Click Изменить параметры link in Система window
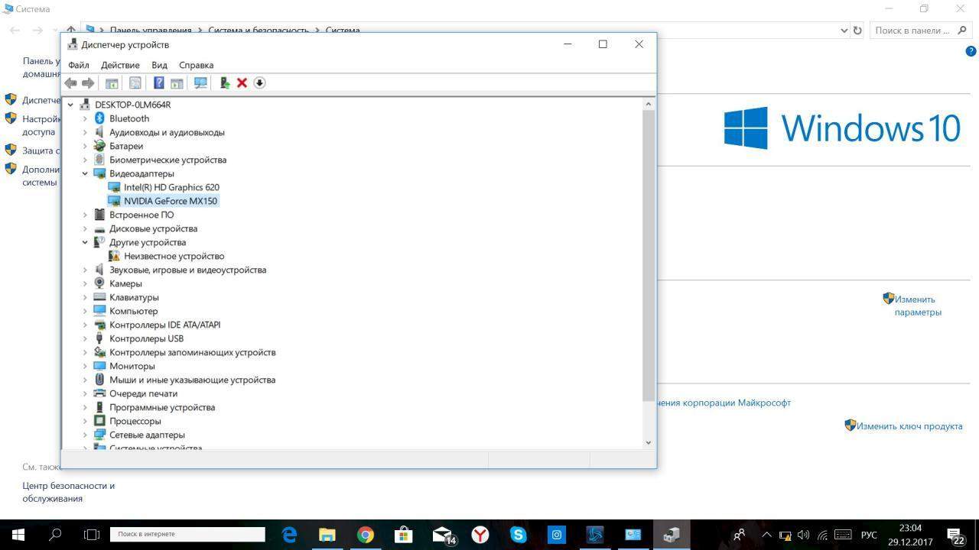The width and height of the screenshot is (979, 550). click(918, 306)
